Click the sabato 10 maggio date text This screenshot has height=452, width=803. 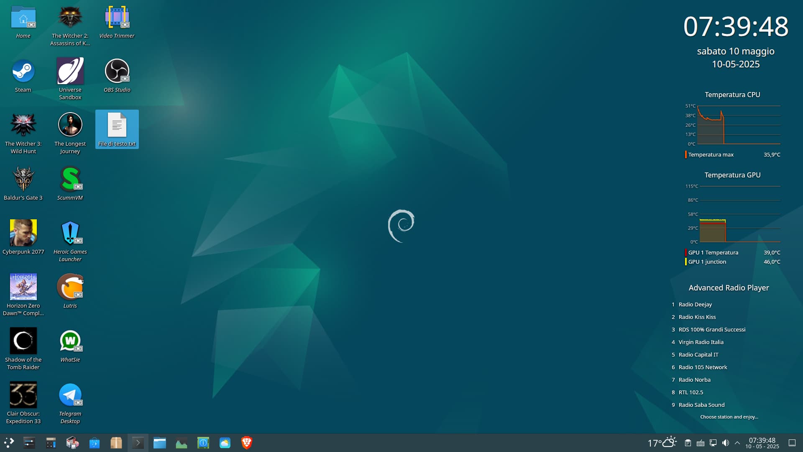point(736,51)
